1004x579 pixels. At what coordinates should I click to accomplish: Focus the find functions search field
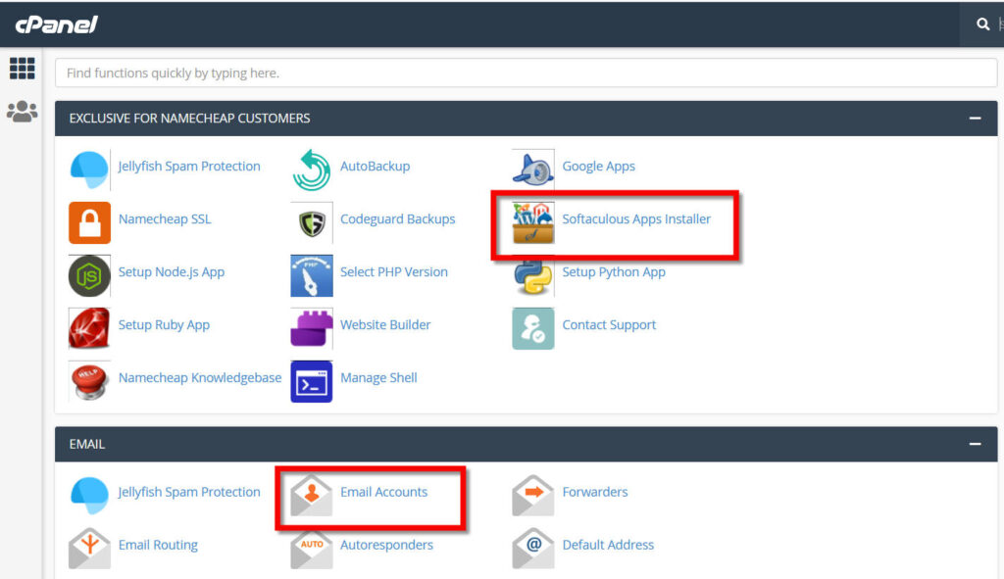[x=526, y=72]
